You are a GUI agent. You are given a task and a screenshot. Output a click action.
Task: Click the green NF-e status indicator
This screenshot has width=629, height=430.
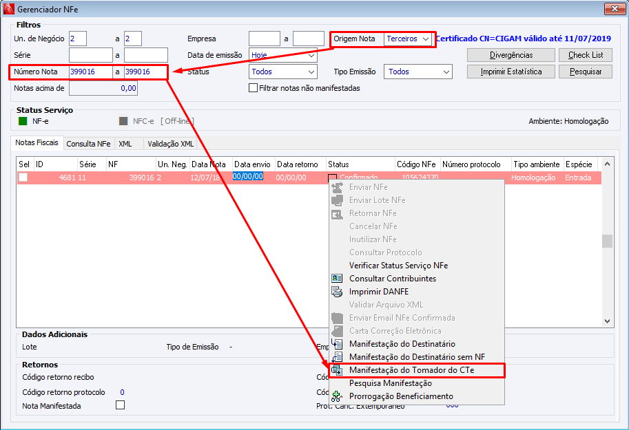tap(23, 121)
